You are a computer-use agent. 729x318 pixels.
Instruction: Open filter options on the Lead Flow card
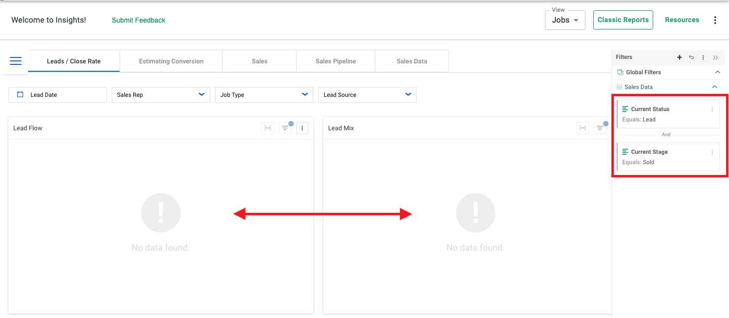tap(285, 127)
